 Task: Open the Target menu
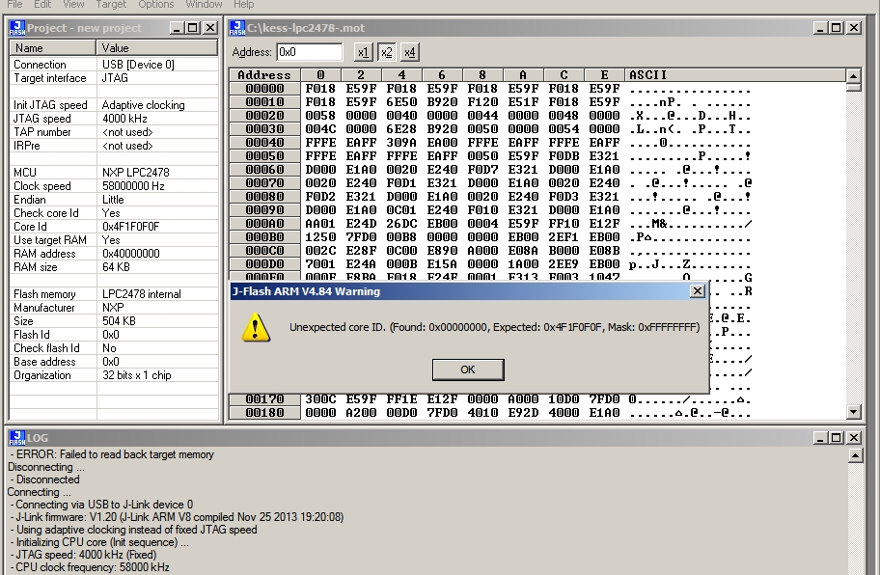(111, 5)
